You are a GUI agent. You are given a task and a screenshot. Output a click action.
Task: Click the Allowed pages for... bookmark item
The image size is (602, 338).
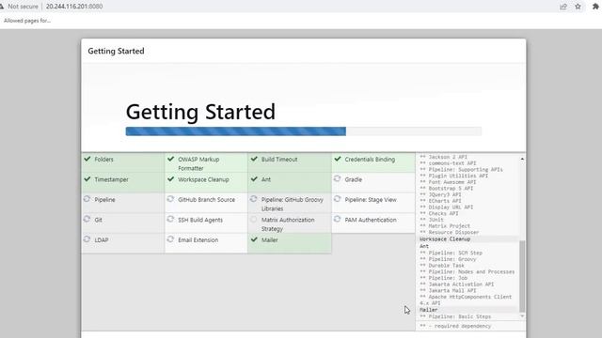click(x=27, y=21)
